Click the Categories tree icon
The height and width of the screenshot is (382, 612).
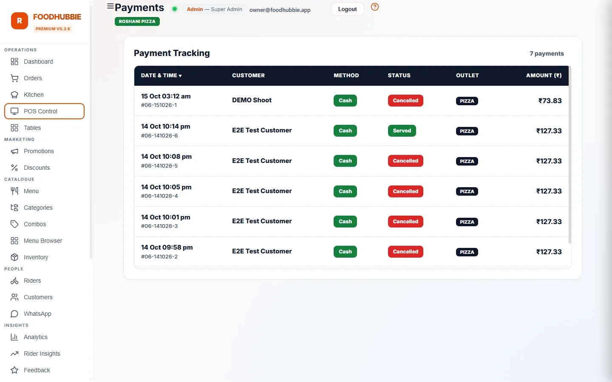click(x=14, y=208)
